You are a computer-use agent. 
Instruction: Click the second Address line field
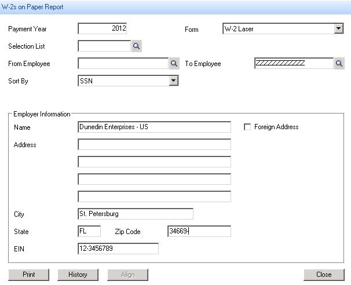[153, 162]
